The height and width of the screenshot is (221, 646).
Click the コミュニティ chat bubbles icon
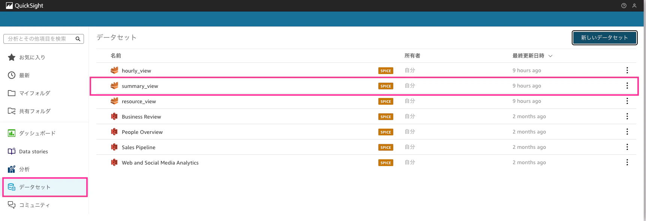click(x=12, y=205)
